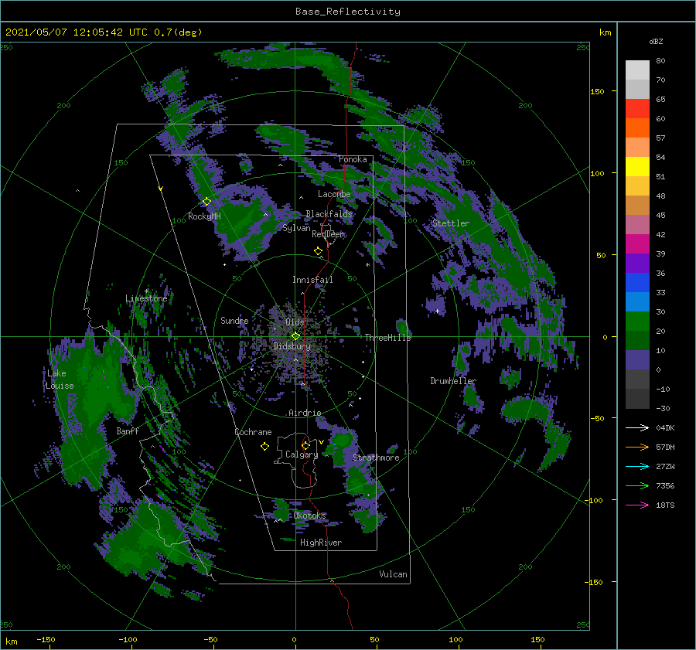Viewport: 696px width, 650px height.
Task: Click the -150 tick on bottom km axis
Action: (x=46, y=639)
